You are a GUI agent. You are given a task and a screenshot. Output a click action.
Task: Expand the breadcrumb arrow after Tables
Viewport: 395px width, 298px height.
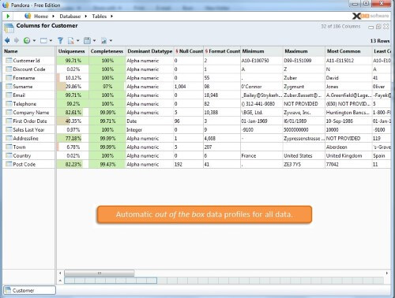(111, 17)
